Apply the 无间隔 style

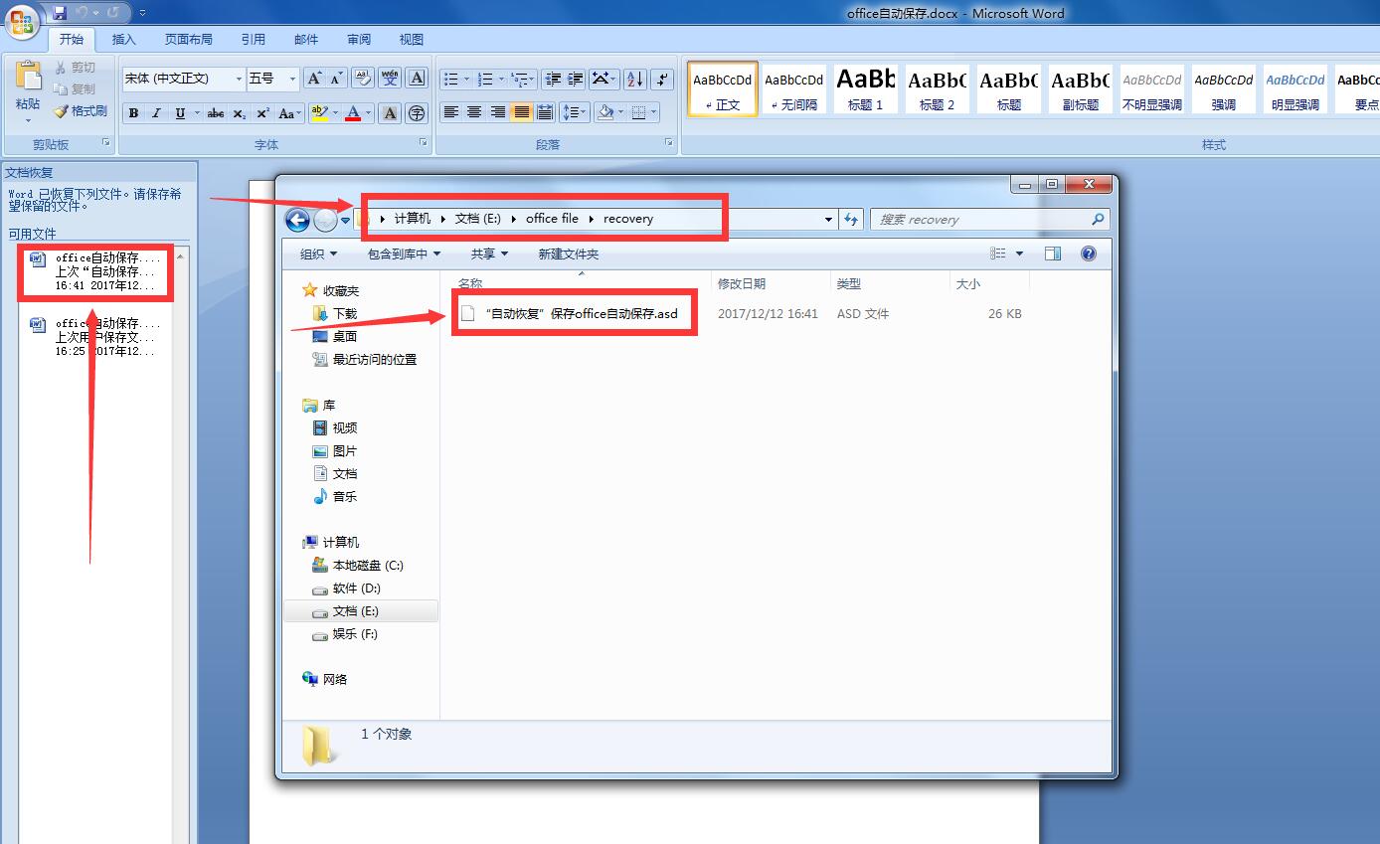pyautogui.click(x=793, y=88)
